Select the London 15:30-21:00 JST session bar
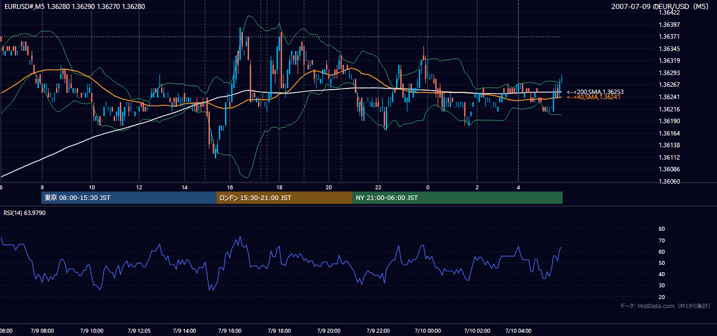This screenshot has height=336, width=717. pyautogui.click(x=284, y=198)
